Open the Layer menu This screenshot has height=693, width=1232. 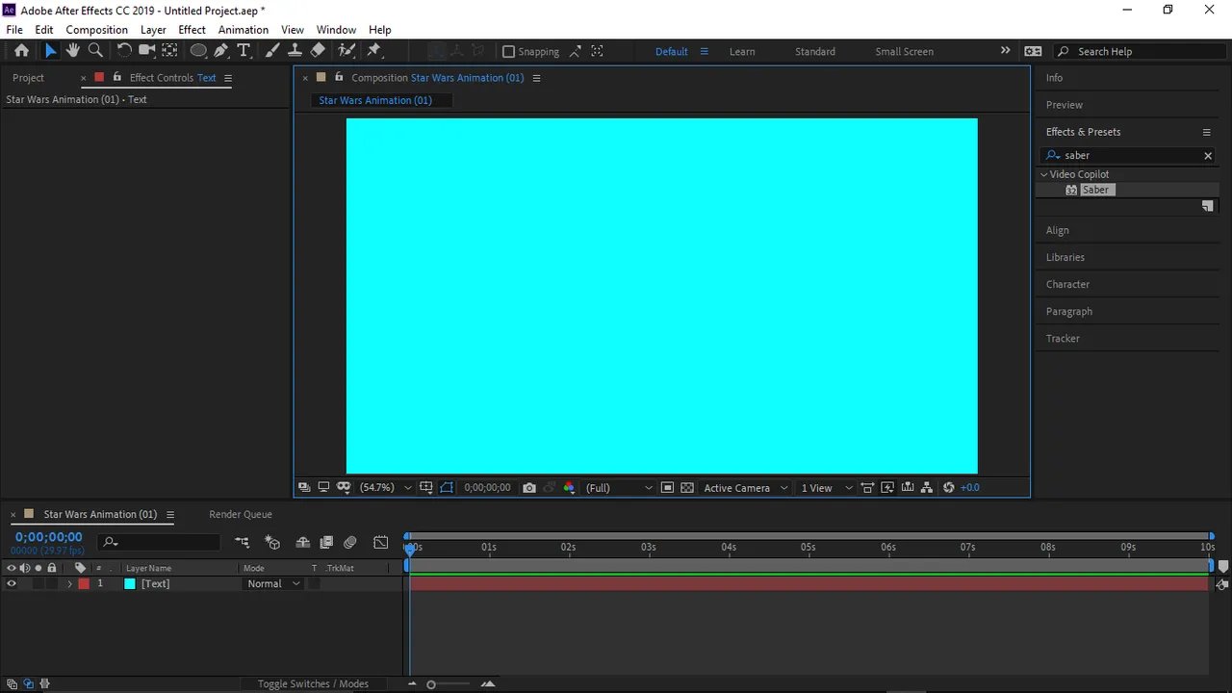(x=153, y=30)
